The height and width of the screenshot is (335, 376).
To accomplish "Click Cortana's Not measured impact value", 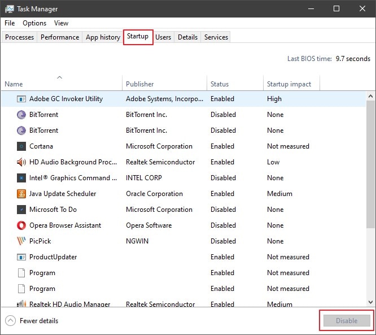I will 288,146.
